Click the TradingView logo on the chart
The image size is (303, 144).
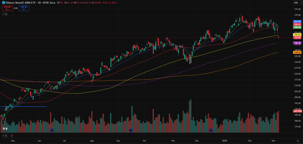(x=5, y=129)
